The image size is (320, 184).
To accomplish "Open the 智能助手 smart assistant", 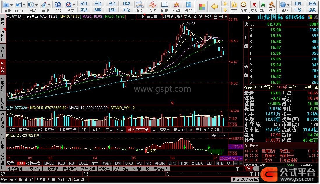I will pyautogui.click(x=80, y=180).
